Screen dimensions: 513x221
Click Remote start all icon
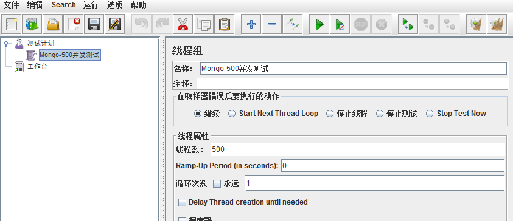(x=408, y=24)
